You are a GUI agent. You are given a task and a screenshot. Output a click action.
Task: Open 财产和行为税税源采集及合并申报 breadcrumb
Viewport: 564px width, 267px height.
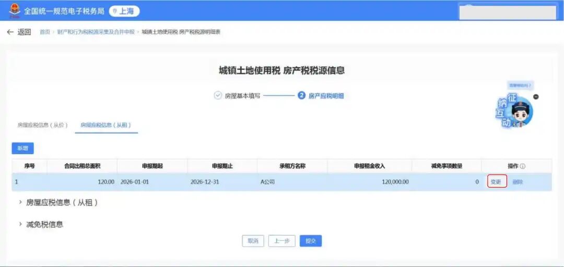tap(96, 32)
